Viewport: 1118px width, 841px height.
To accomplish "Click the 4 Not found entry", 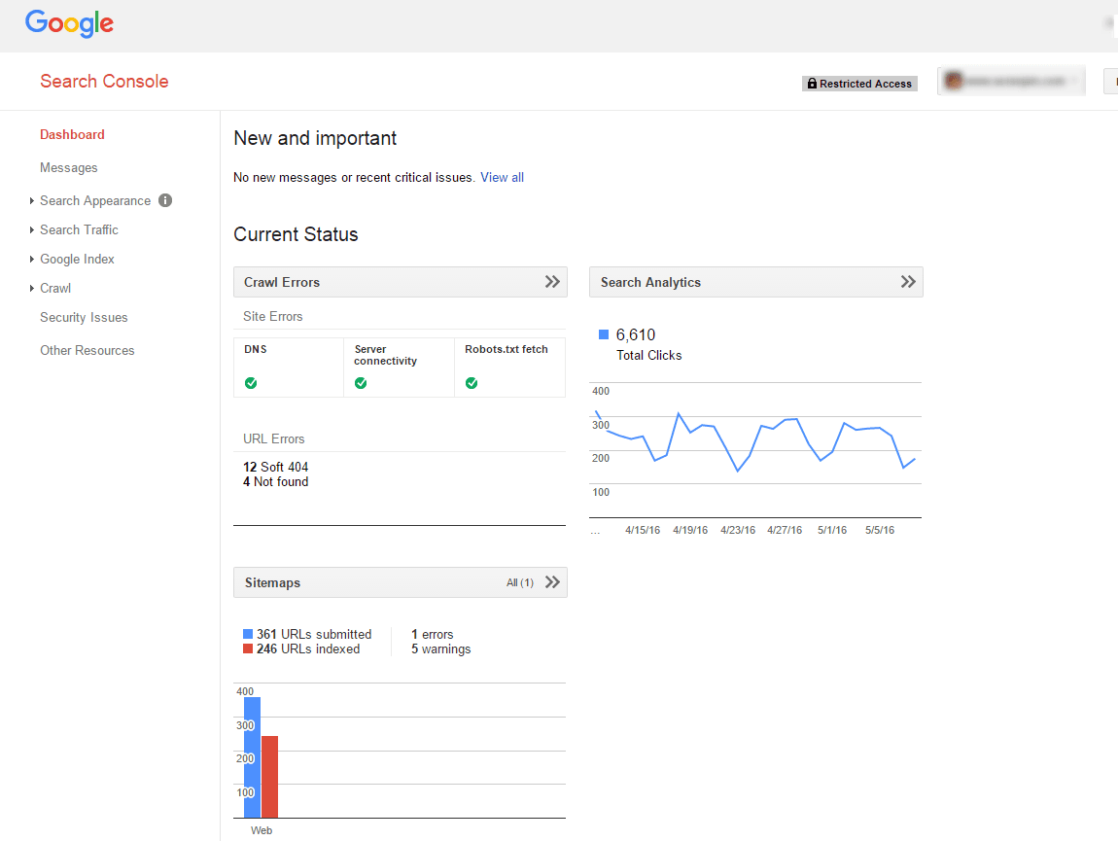I will 276,482.
